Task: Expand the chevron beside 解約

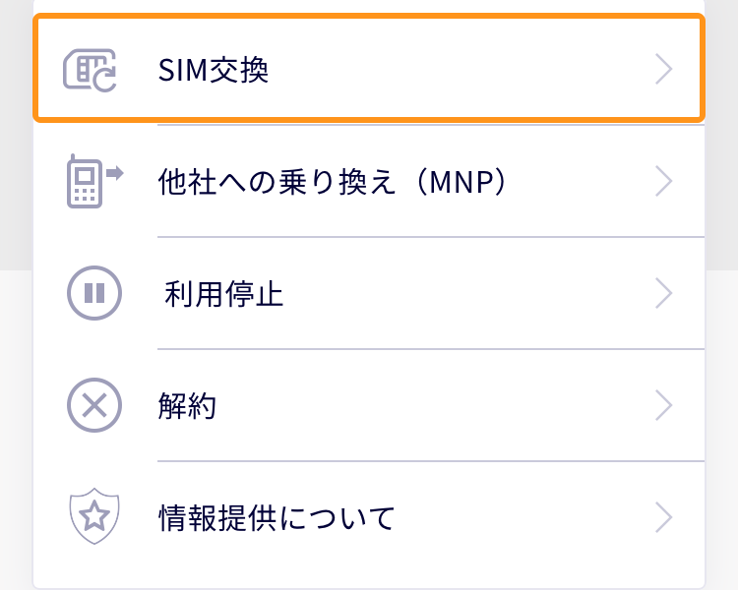Action: pyautogui.click(x=663, y=405)
